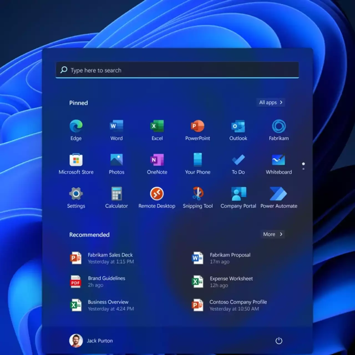Show More recommended files
Image resolution: width=355 pixels, height=355 pixels.
[x=273, y=234]
